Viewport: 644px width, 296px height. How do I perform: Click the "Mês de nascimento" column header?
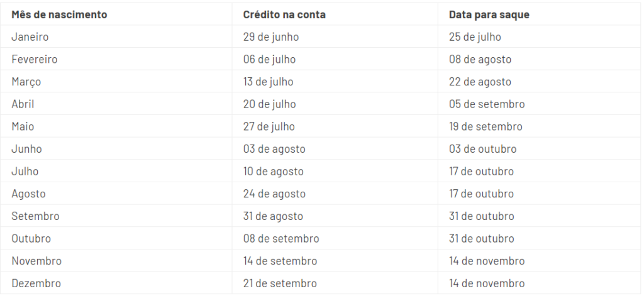[x=58, y=14]
